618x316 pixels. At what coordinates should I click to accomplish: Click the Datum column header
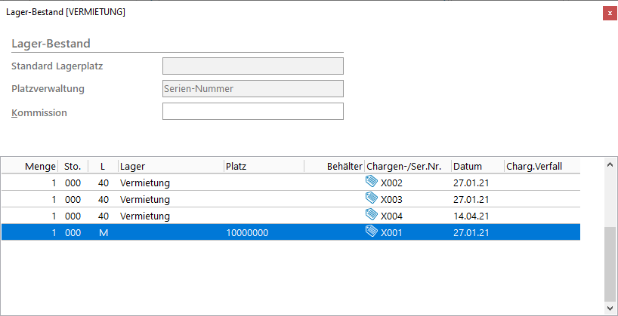(x=468, y=166)
